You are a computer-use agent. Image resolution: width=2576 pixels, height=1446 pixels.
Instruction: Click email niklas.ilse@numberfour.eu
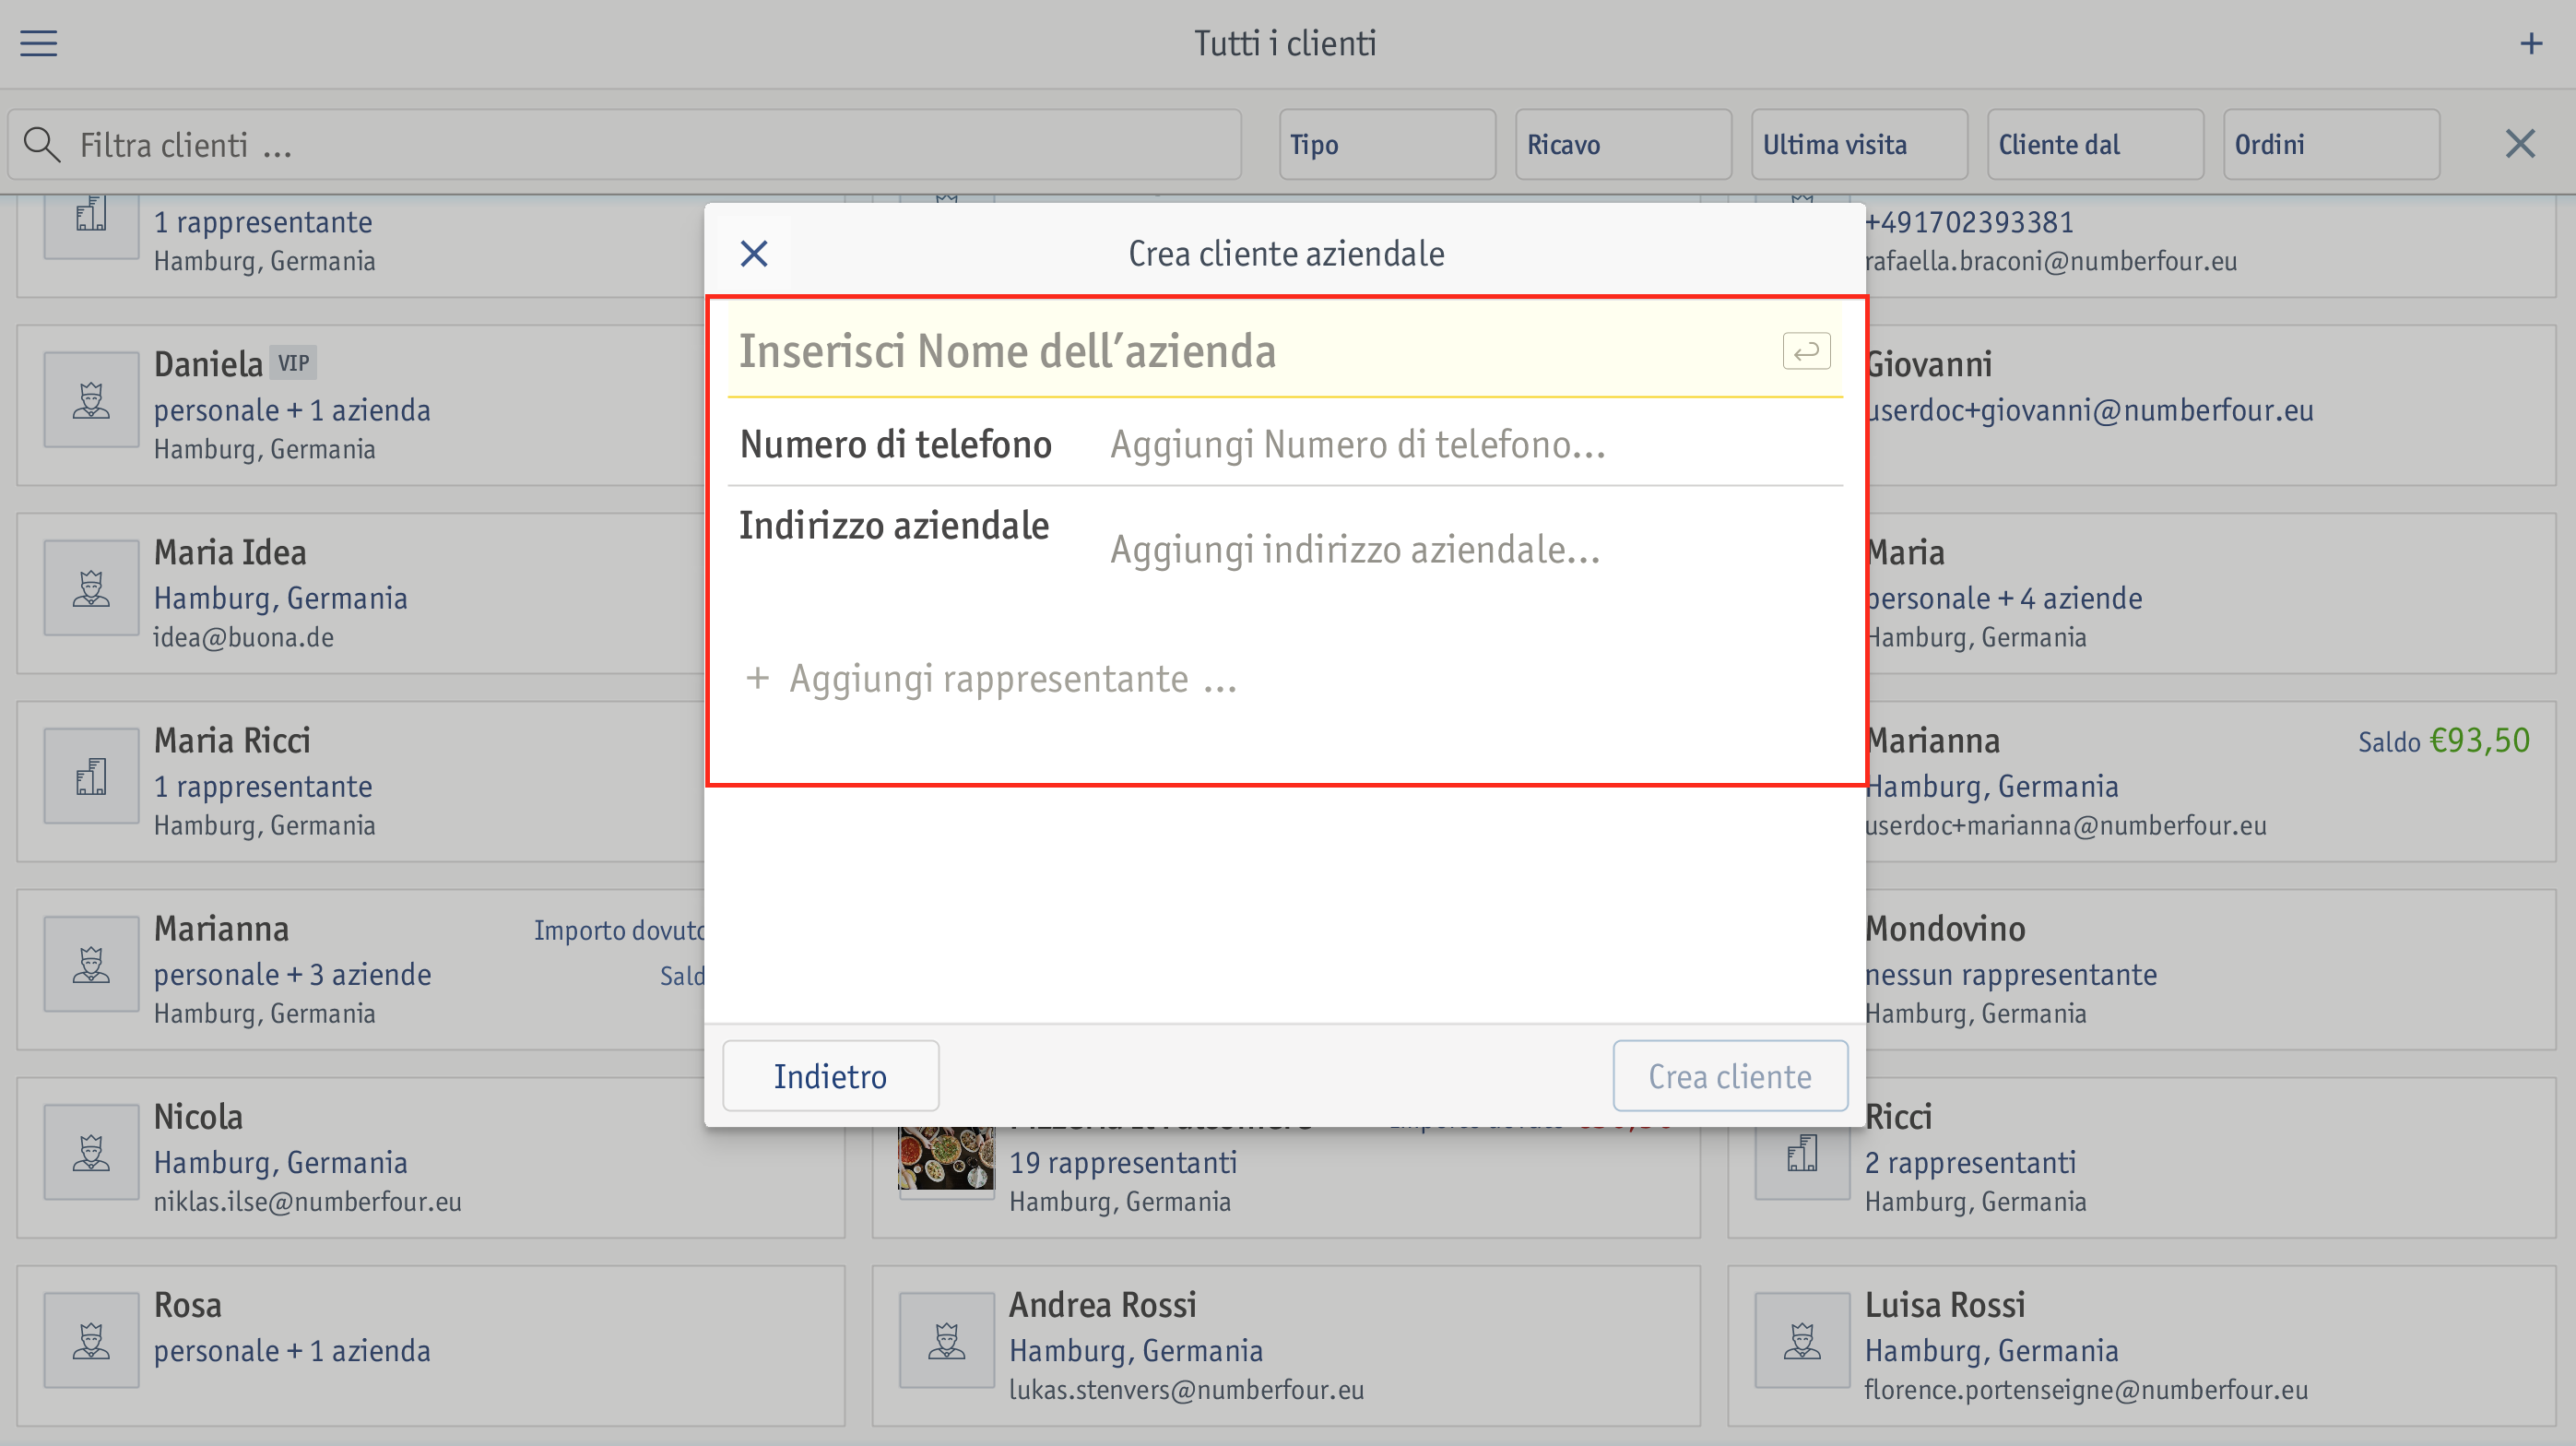307,1201
